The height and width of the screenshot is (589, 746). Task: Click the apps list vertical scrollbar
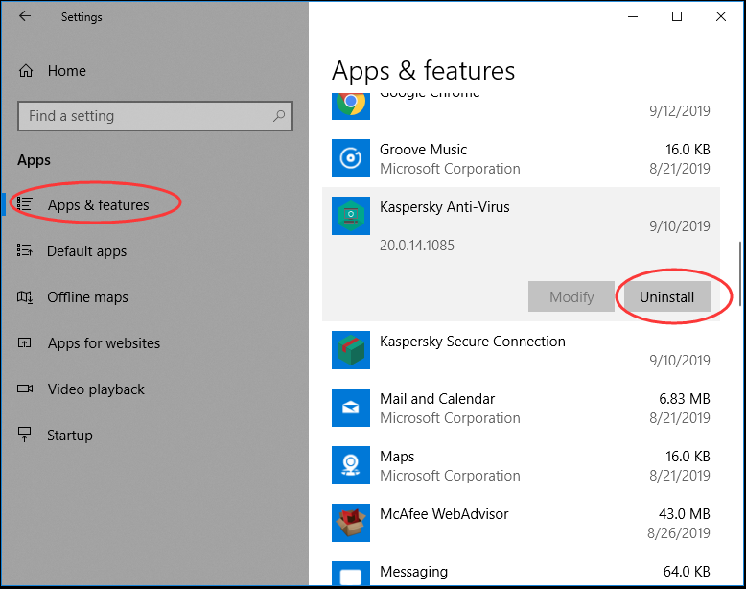click(740, 273)
